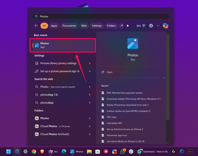Open File Explorer from taskbar

point(89,152)
